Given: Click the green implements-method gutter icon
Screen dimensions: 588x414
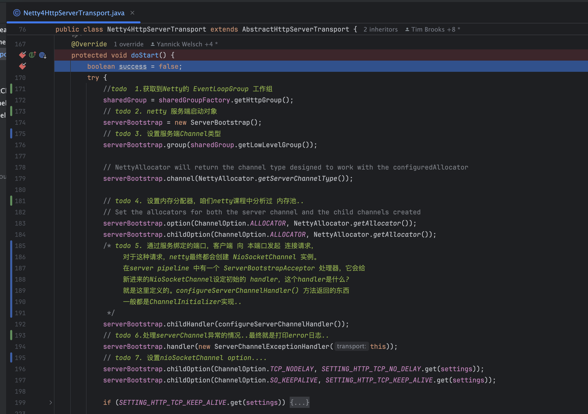Looking at the screenshot, I should click(x=33, y=55).
